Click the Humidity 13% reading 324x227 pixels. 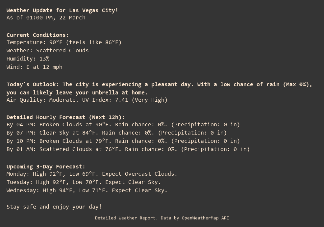point(28,59)
